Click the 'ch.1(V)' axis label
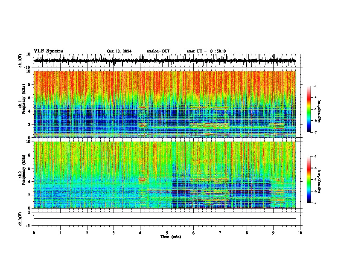 (x=20, y=61)
